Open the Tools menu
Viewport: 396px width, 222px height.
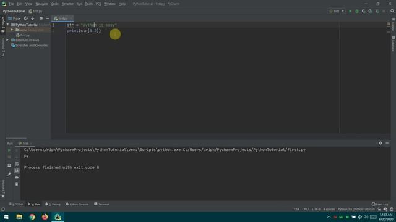coord(88,4)
